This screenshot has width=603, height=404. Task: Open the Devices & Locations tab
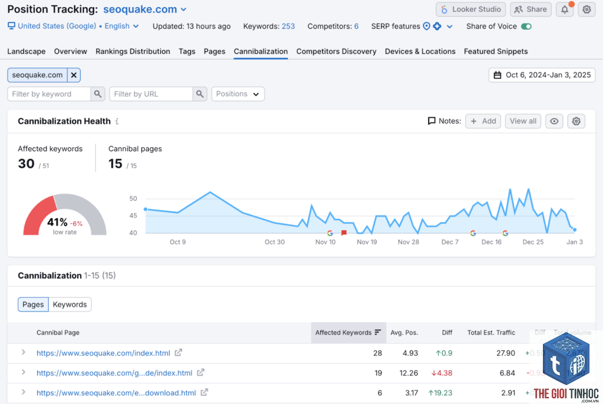[x=420, y=52]
